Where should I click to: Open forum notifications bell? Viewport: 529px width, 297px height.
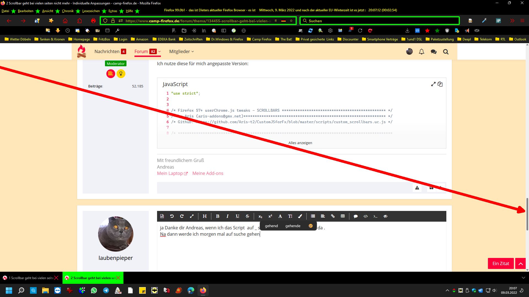[421, 51]
